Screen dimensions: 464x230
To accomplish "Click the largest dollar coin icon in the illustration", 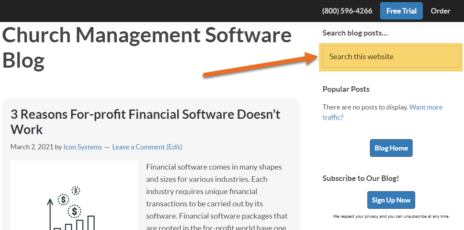I will 74,211.
